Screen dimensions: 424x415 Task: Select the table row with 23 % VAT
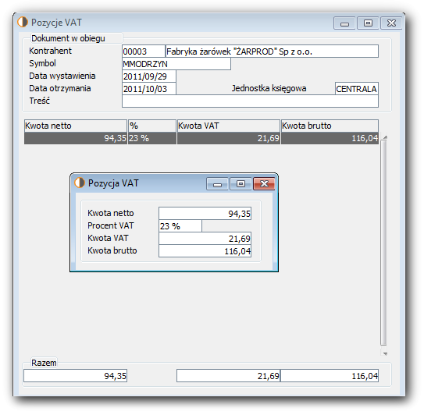pyautogui.click(x=201, y=138)
